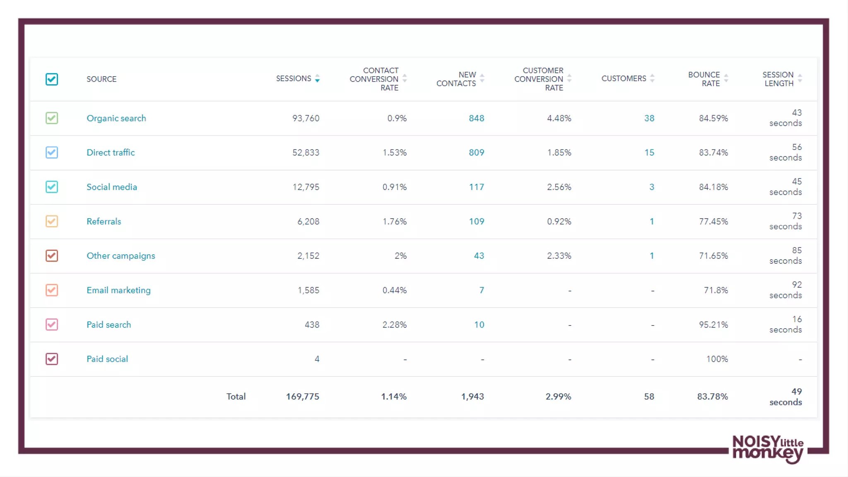
Task: Sort by Session Length arrows
Action: (800, 78)
